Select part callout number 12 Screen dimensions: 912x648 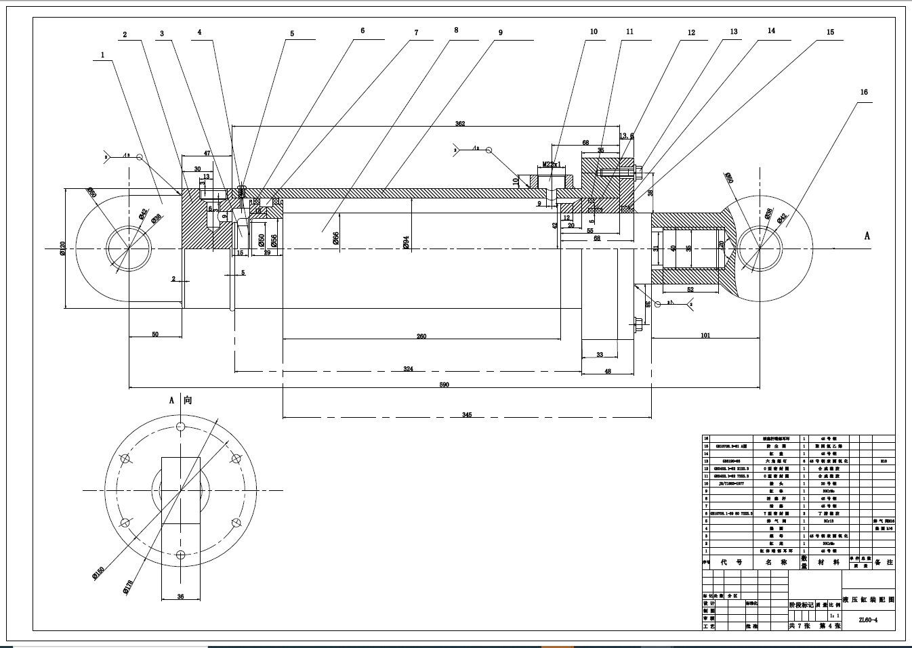(691, 32)
